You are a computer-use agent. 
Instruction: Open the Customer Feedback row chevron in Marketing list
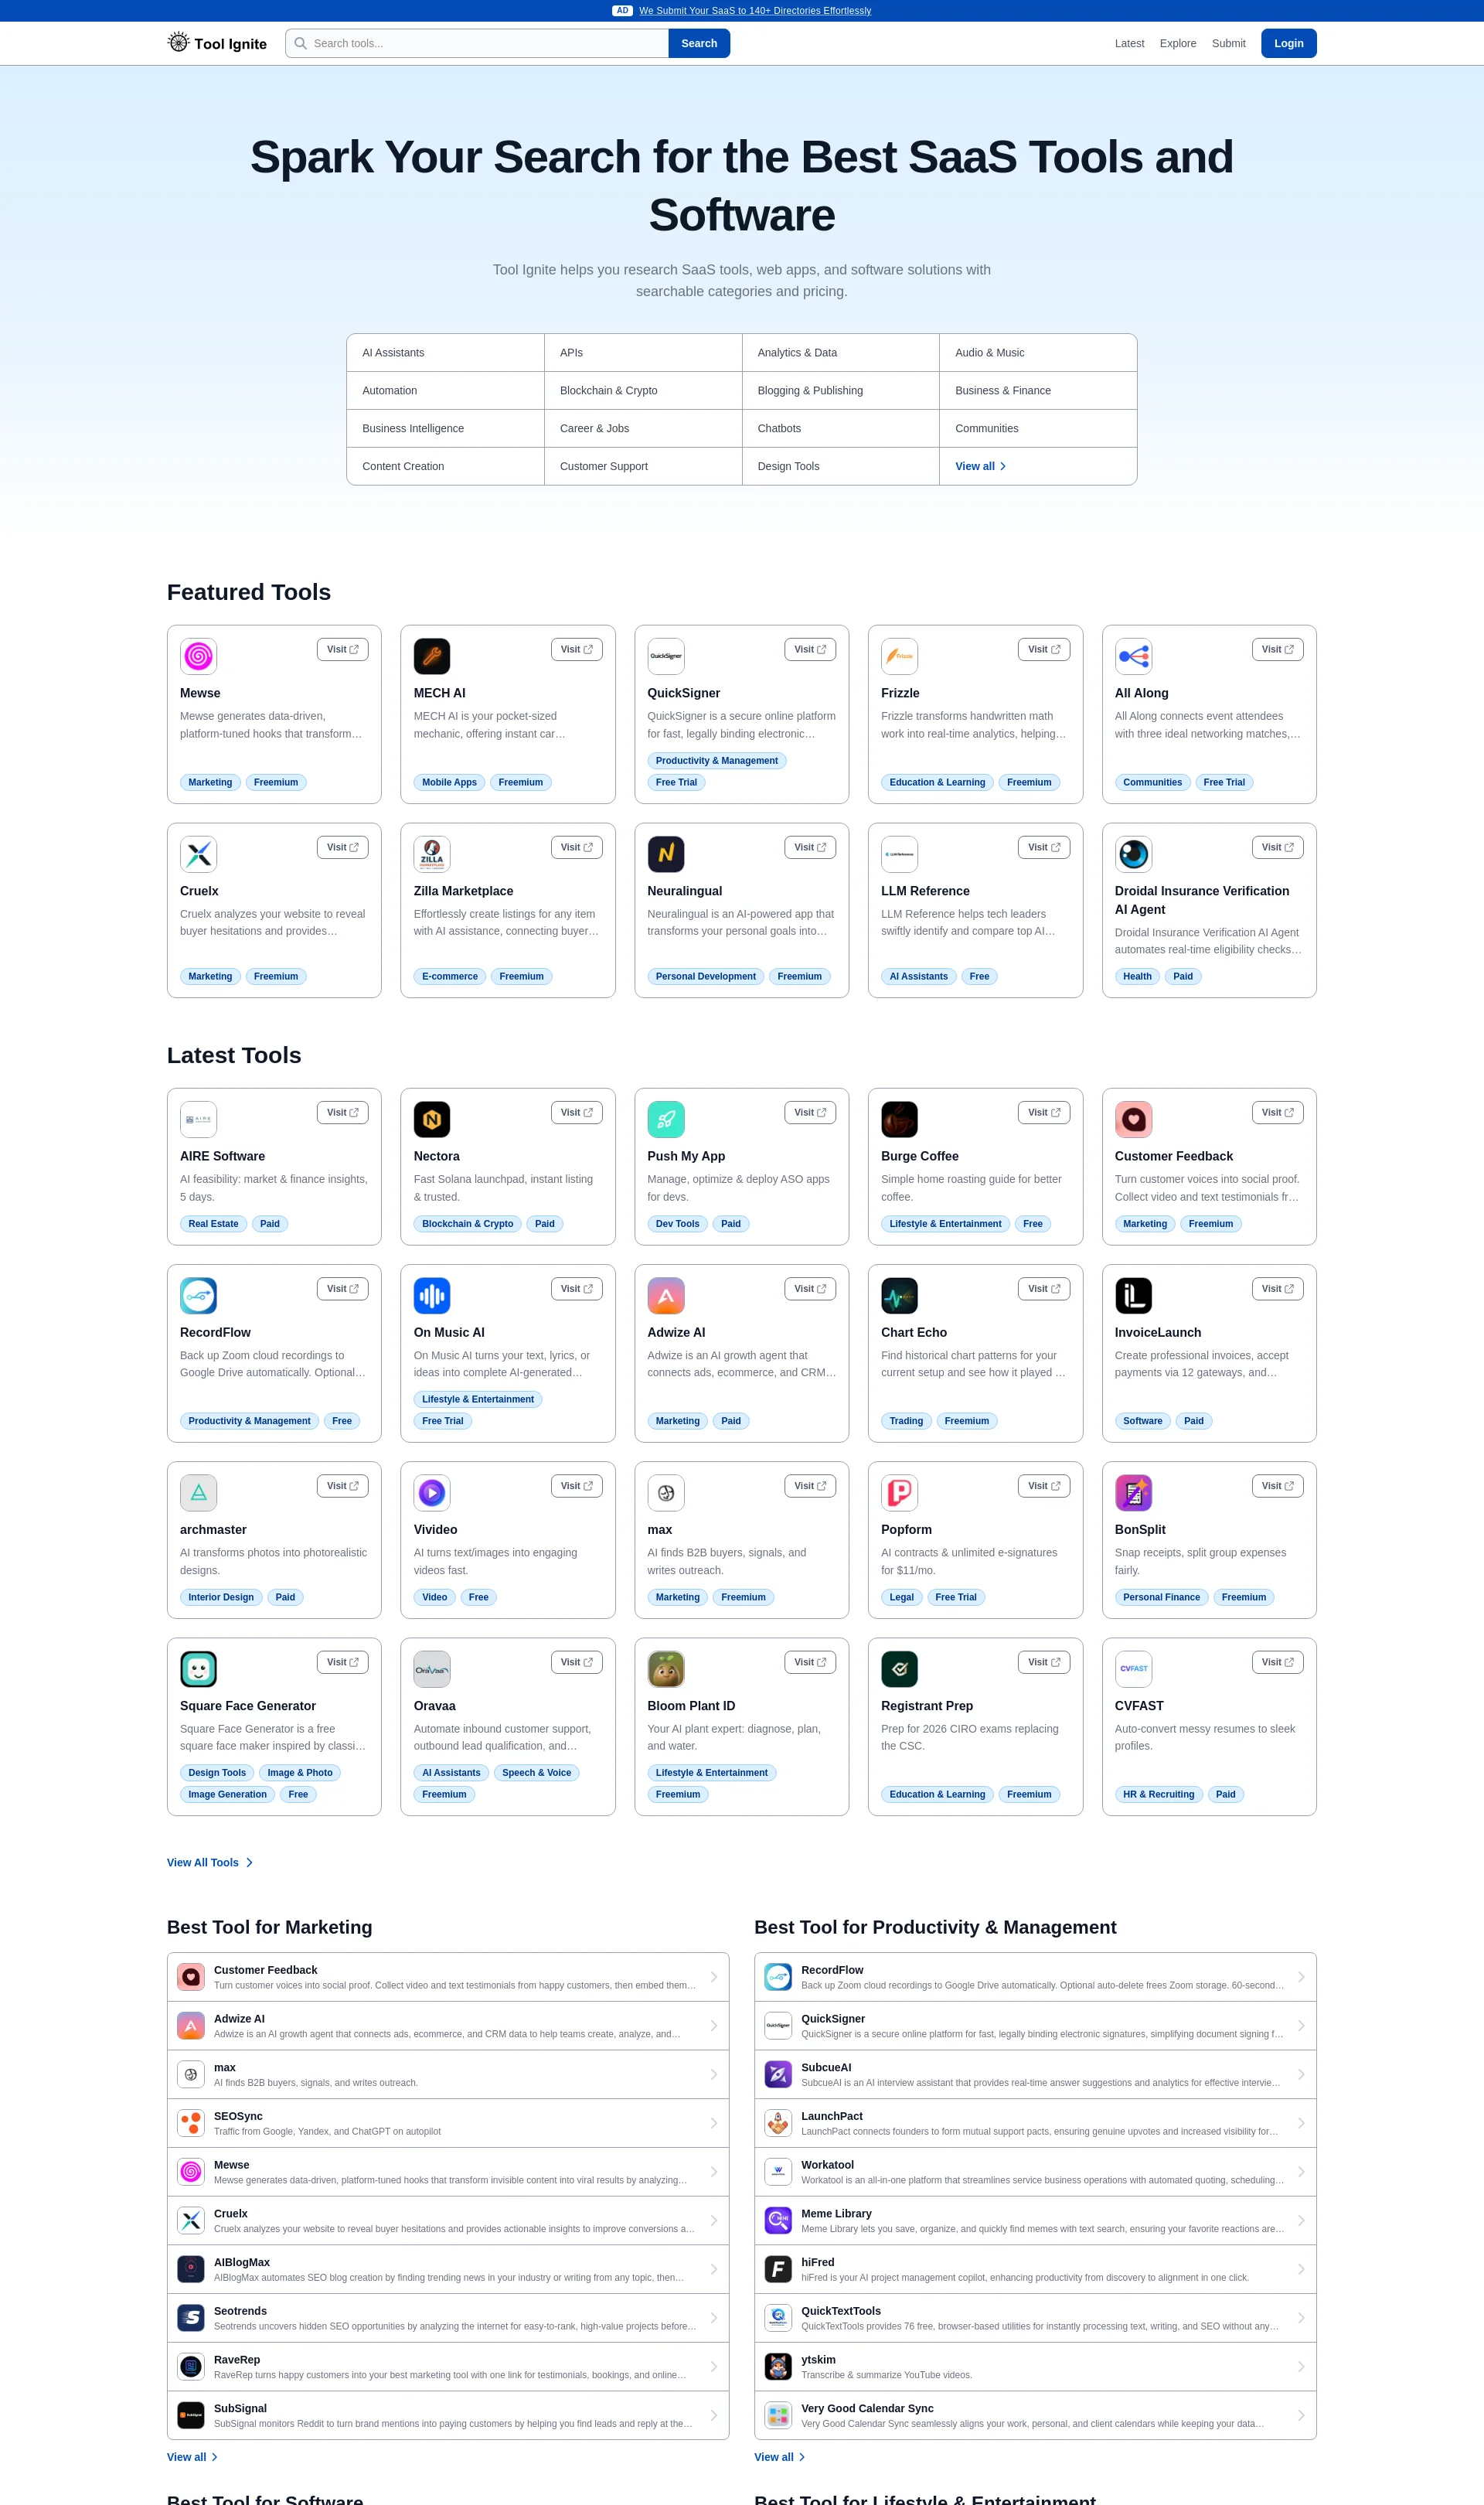tap(714, 1977)
